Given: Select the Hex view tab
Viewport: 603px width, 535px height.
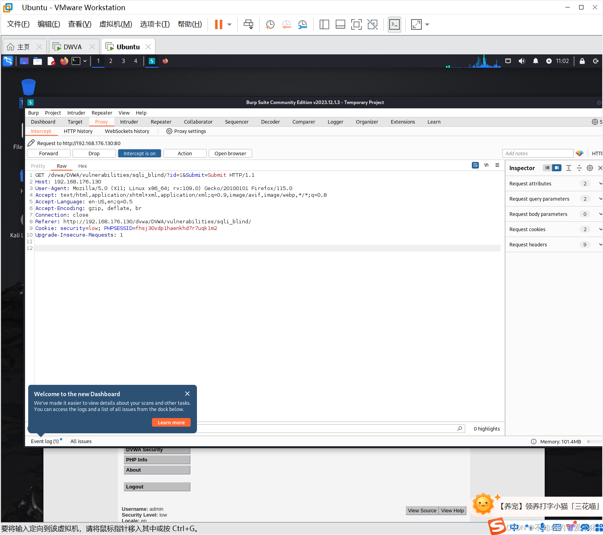Looking at the screenshot, I should (x=83, y=166).
